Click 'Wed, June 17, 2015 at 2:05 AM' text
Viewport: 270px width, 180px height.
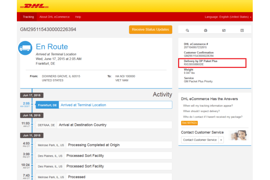coord(58,59)
